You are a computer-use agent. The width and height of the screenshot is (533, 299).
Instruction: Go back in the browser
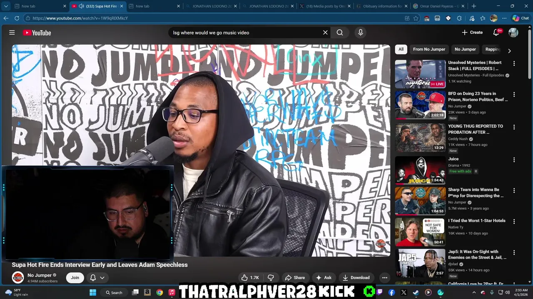pos(6,18)
